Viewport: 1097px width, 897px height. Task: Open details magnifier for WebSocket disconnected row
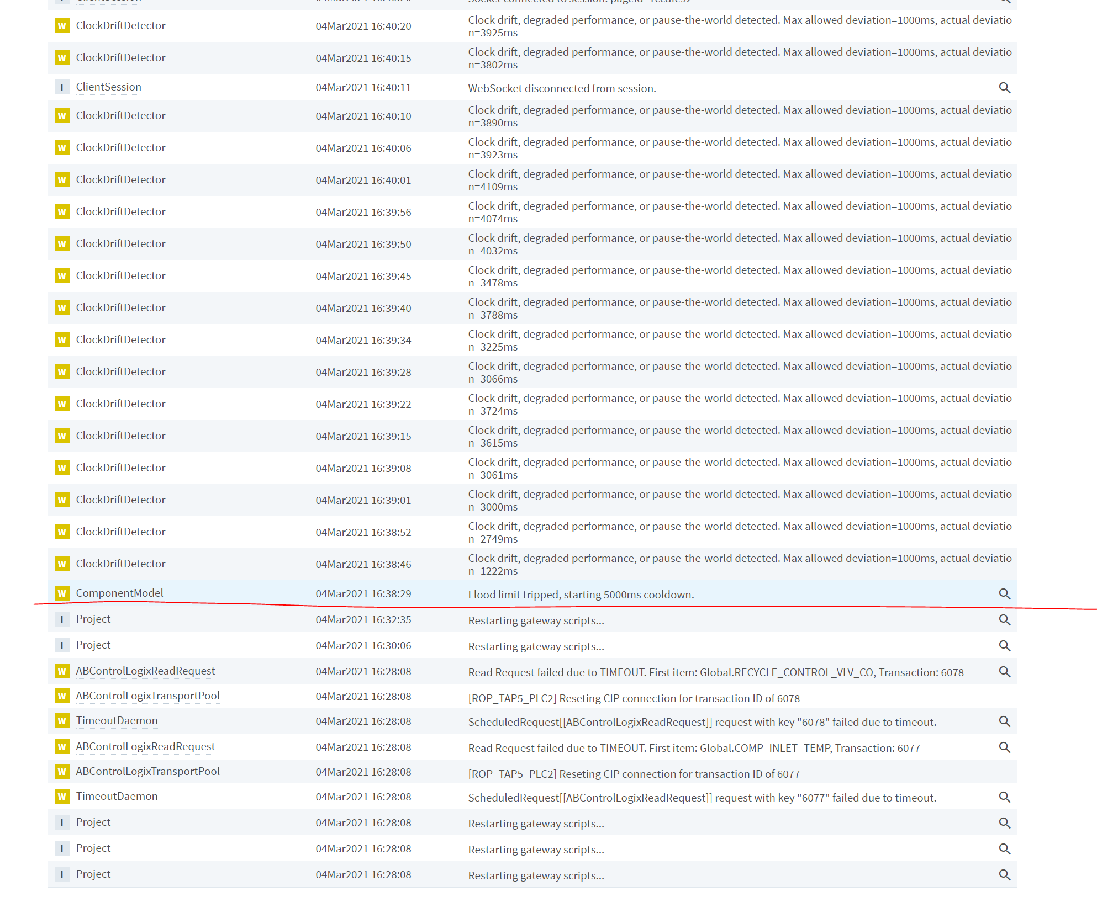click(1004, 88)
